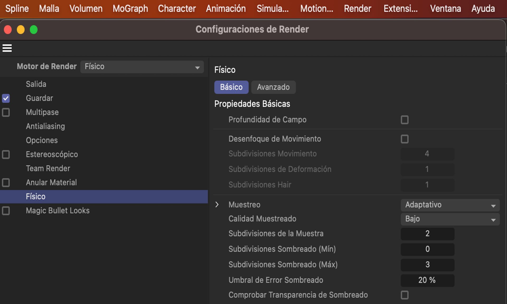The image size is (507, 304).
Task: Enable Magic Bullet Looks checkbox
Action: [x=6, y=211]
